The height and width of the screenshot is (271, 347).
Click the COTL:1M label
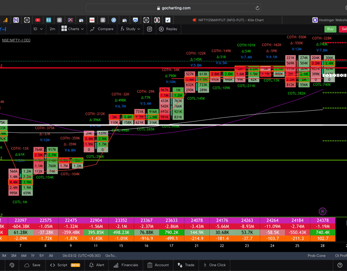click(x=20, y=202)
